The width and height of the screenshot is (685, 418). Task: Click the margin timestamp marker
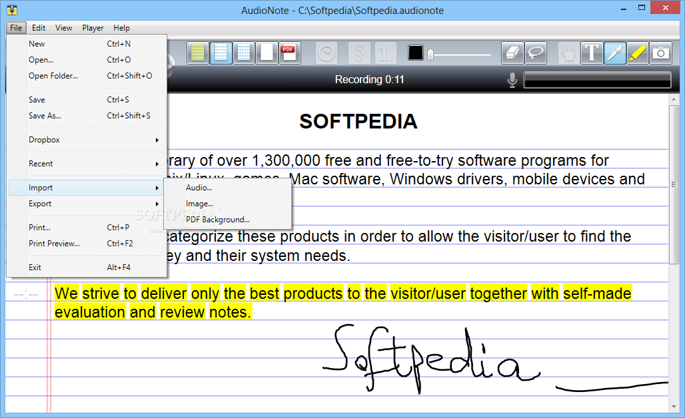26,295
